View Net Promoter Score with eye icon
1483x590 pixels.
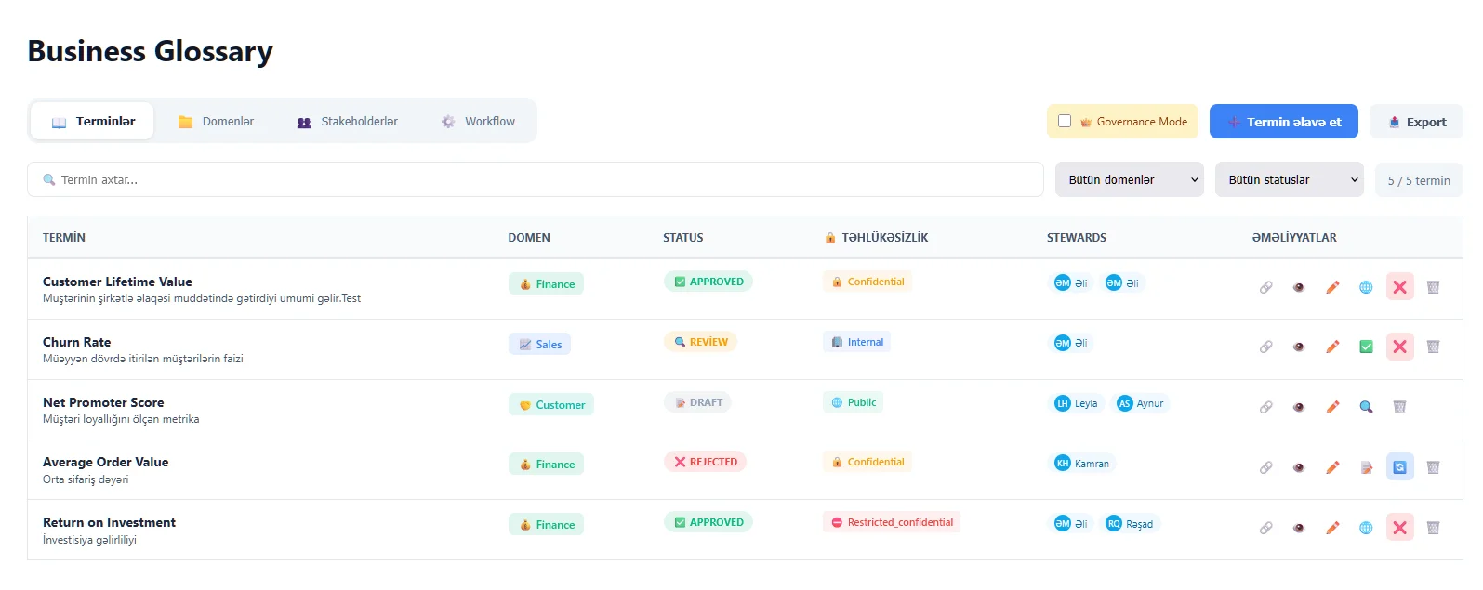1299,407
